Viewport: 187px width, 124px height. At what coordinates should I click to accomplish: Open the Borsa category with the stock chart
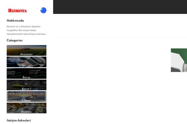coord(26,73)
